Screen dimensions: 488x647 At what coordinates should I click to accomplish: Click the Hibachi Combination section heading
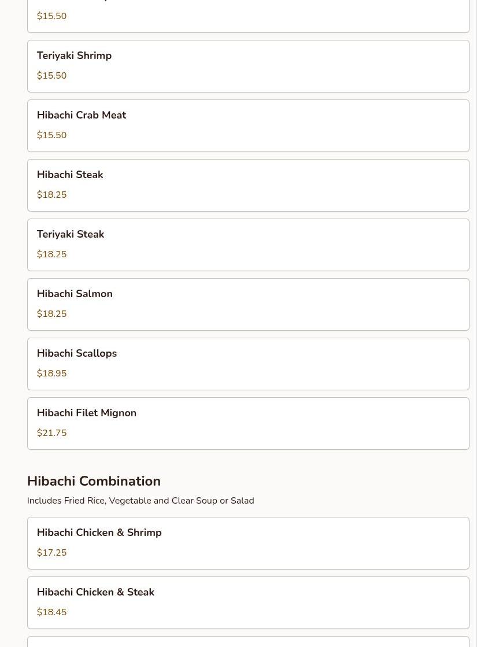pyautogui.click(x=94, y=481)
